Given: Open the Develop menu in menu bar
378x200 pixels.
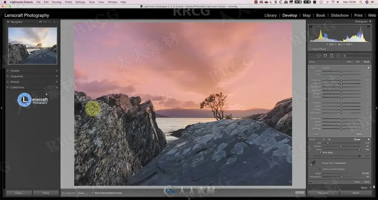Looking at the screenshot, I should pos(57,2).
